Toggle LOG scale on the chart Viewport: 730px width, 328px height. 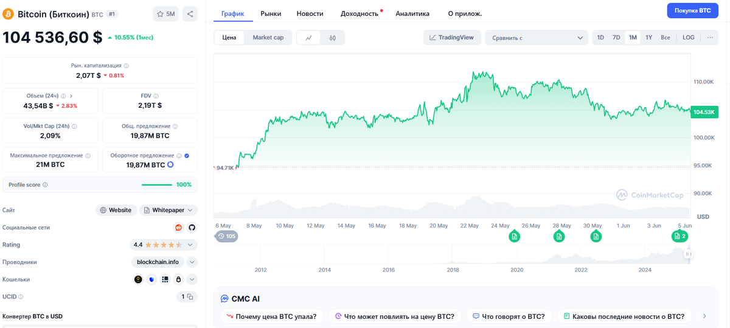click(x=688, y=38)
